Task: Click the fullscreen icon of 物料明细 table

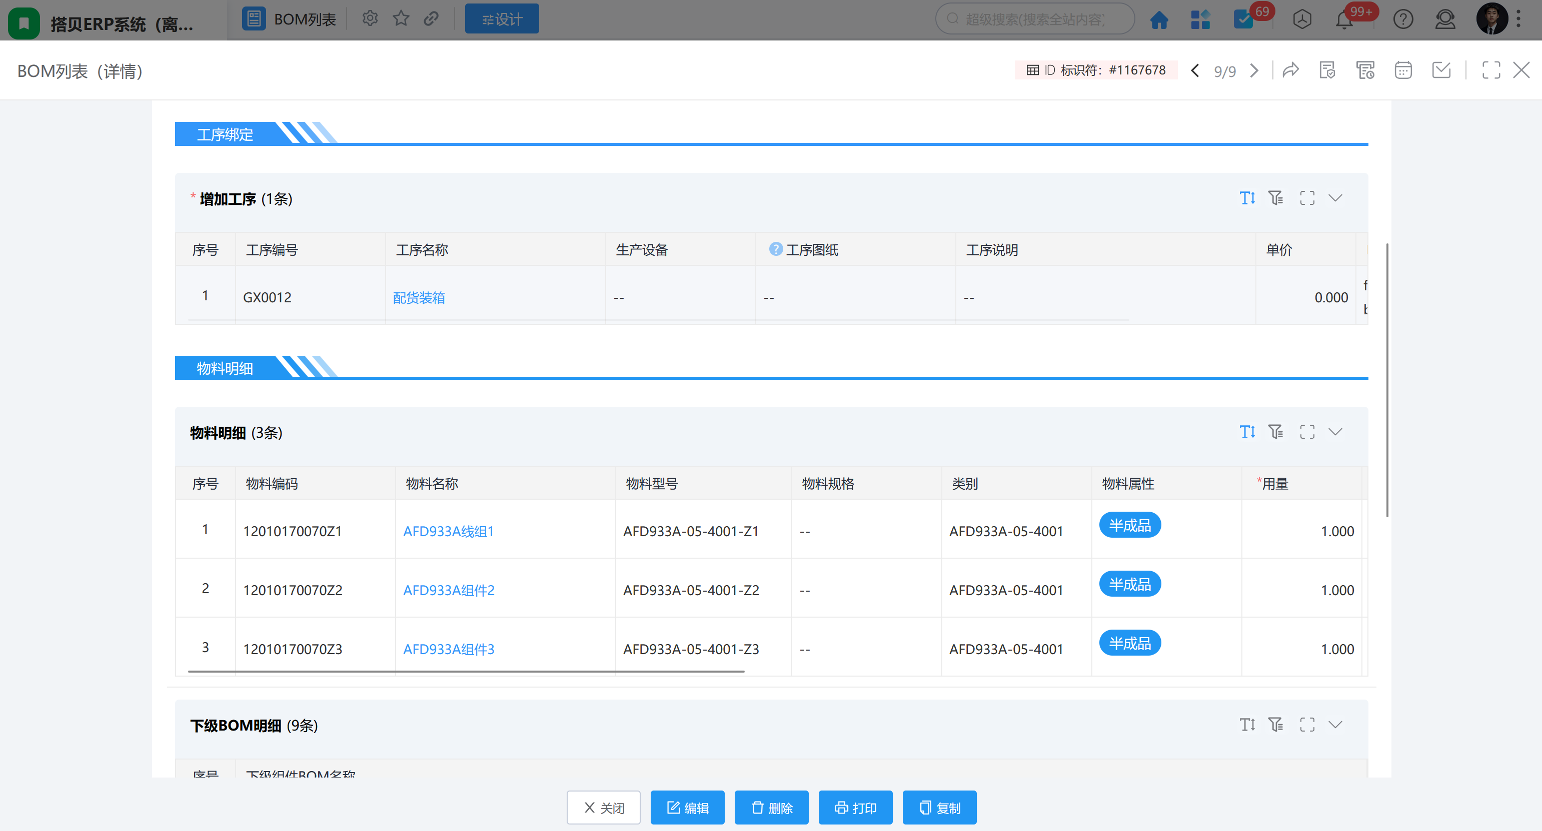Action: coord(1307,432)
